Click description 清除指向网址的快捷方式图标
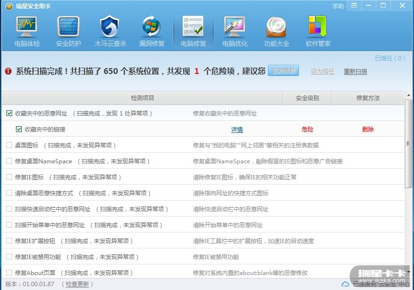The width and height of the screenshot is (414, 290). click(x=231, y=193)
